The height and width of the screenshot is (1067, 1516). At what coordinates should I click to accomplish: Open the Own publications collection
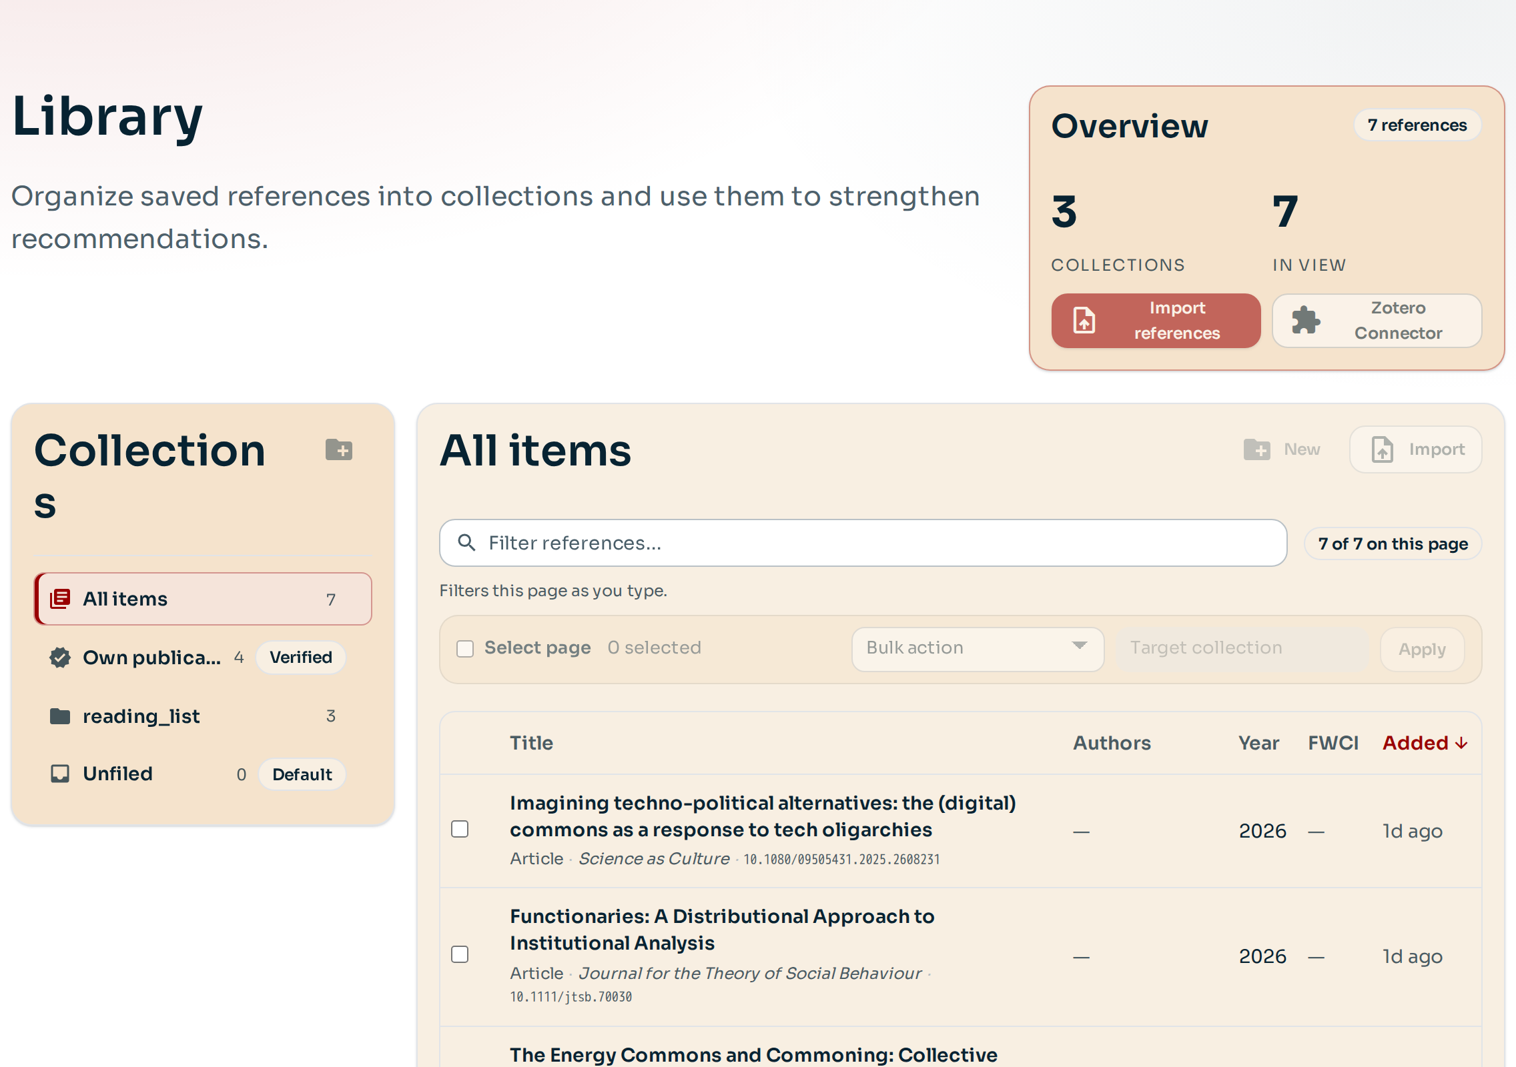coord(151,658)
